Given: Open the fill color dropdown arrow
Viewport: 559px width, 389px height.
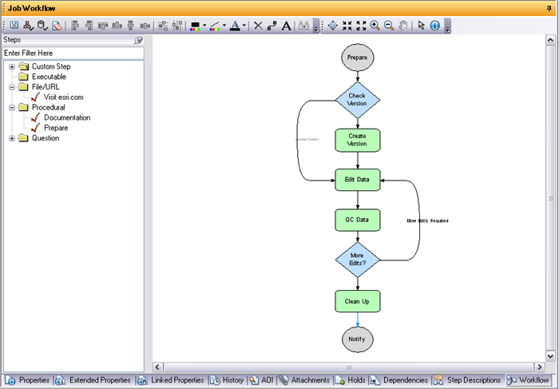Looking at the screenshot, I should tap(204, 26).
